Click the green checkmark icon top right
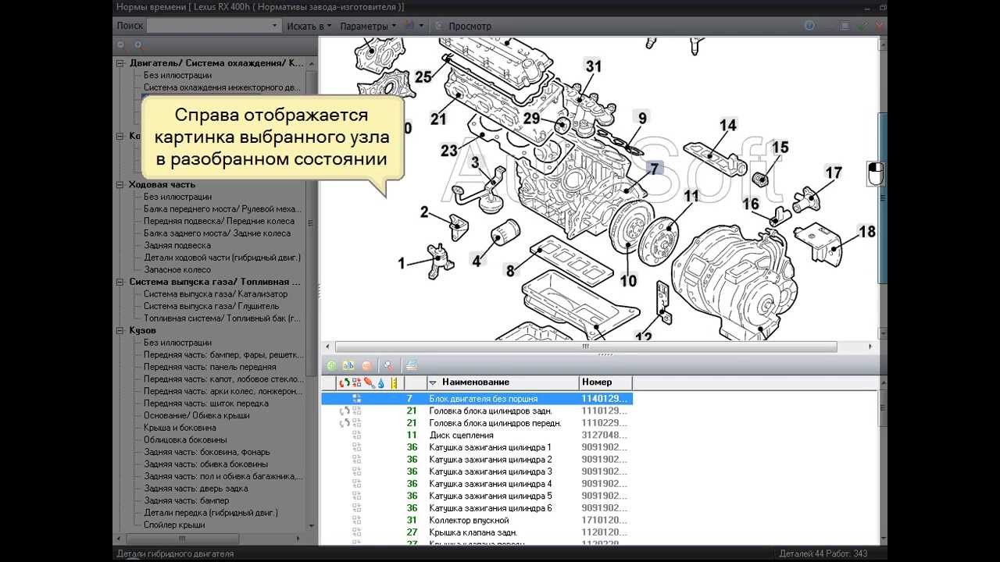 [862, 26]
